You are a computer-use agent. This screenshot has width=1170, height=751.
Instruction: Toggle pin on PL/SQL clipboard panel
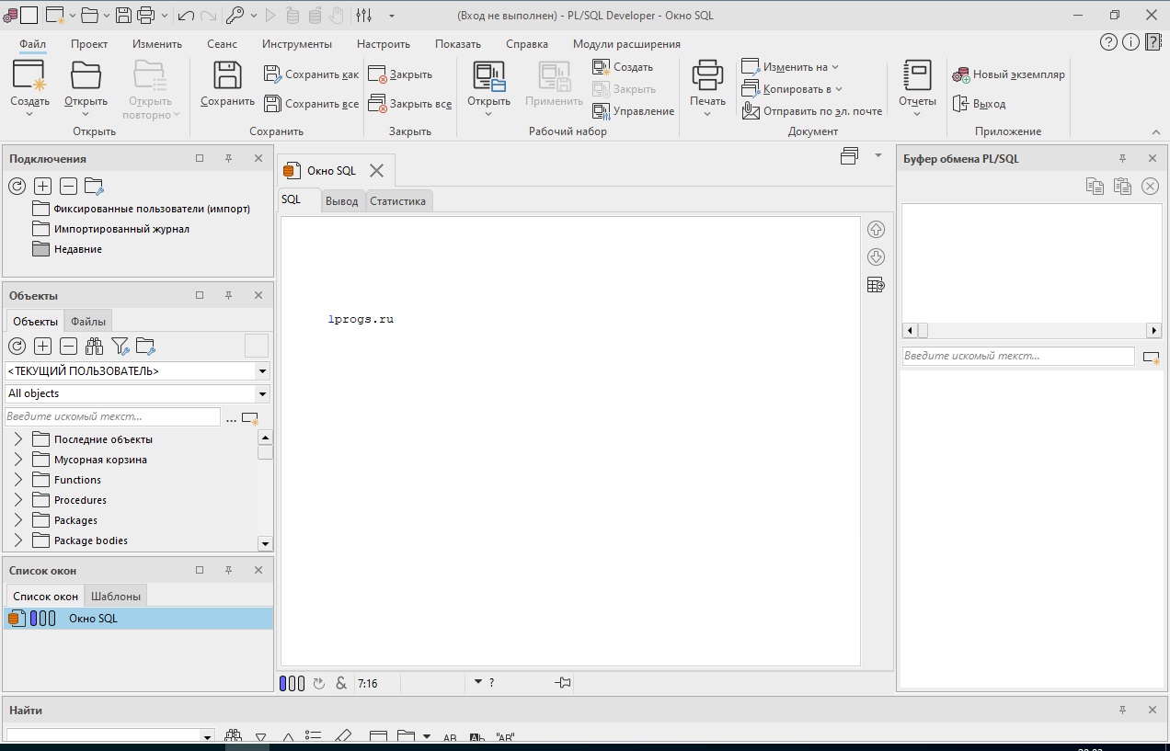(1122, 159)
